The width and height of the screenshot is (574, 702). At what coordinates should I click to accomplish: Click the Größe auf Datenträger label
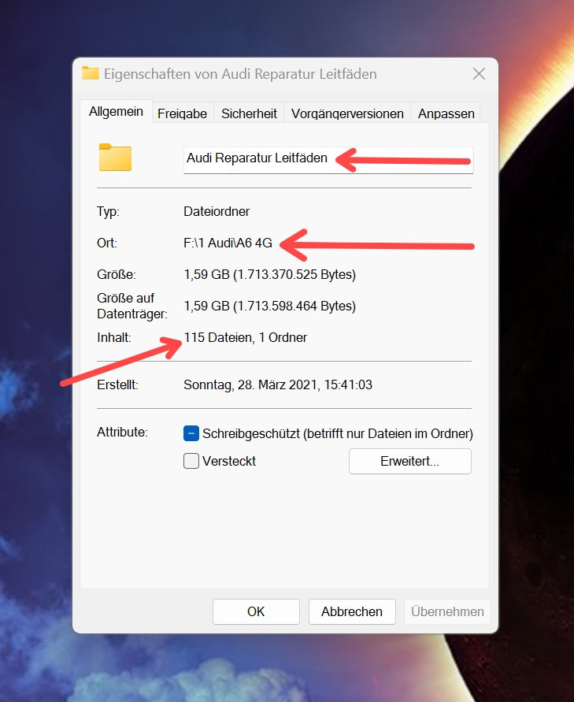pos(132,306)
